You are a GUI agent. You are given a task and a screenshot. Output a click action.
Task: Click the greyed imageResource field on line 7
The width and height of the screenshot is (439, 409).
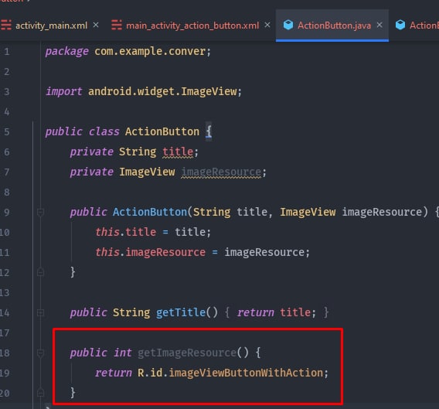tap(221, 172)
